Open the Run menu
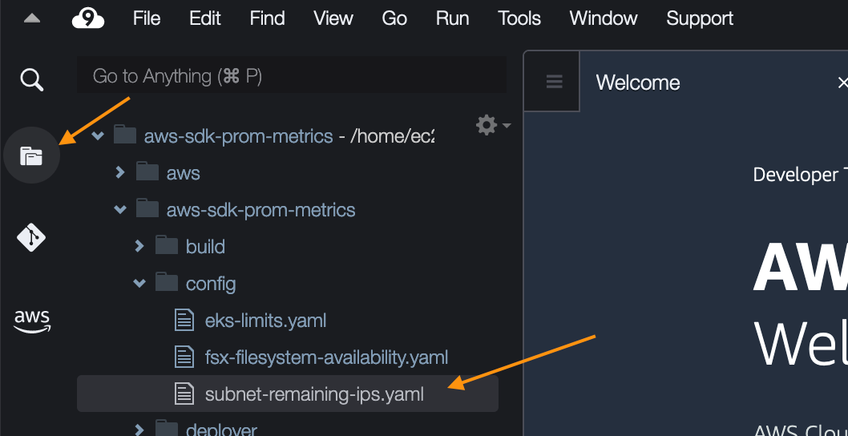 pos(452,18)
